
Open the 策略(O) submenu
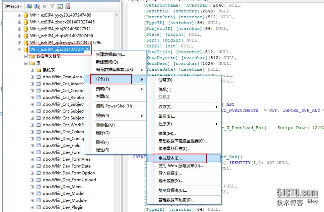point(115,89)
